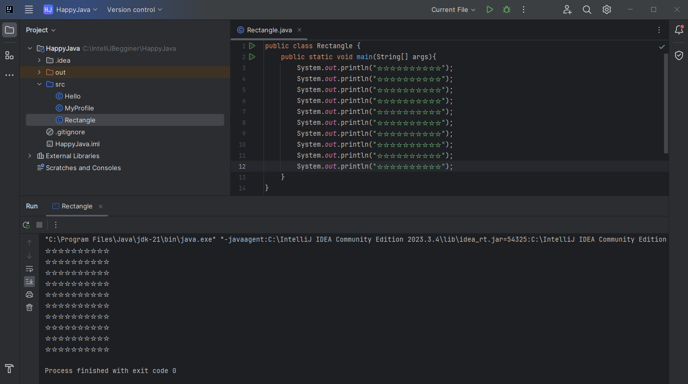Expand the .idea folder
Image resolution: width=688 pixels, height=384 pixels.
coord(39,60)
